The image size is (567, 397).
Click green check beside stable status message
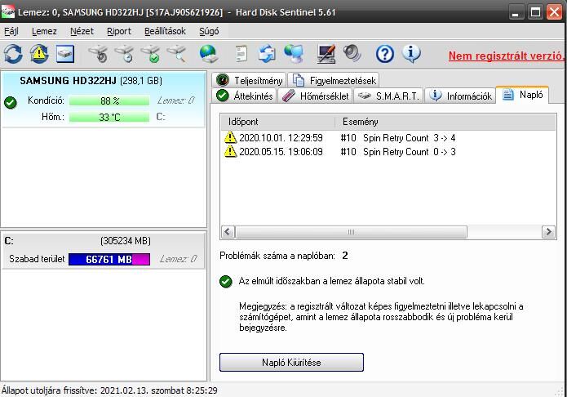(226, 281)
